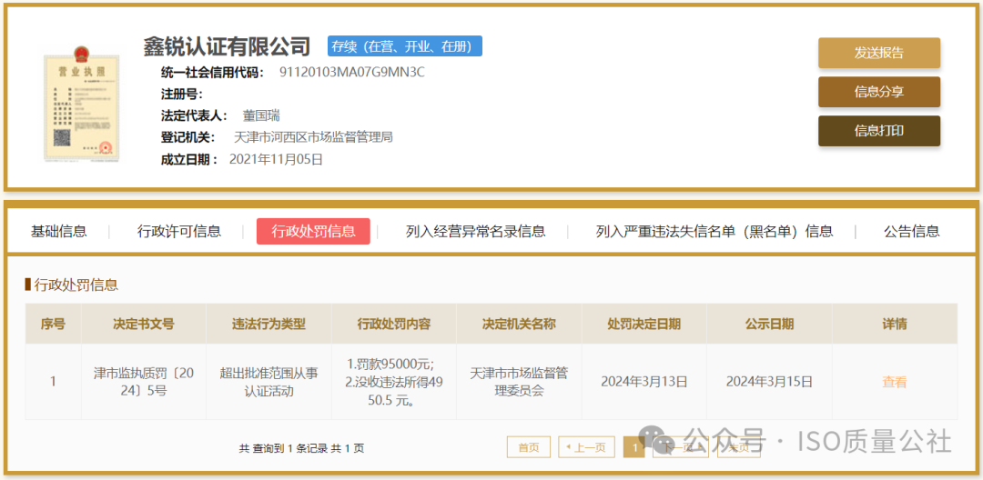Click decision date 2024年3月13日
Screen dimensions: 983x480
click(x=644, y=382)
